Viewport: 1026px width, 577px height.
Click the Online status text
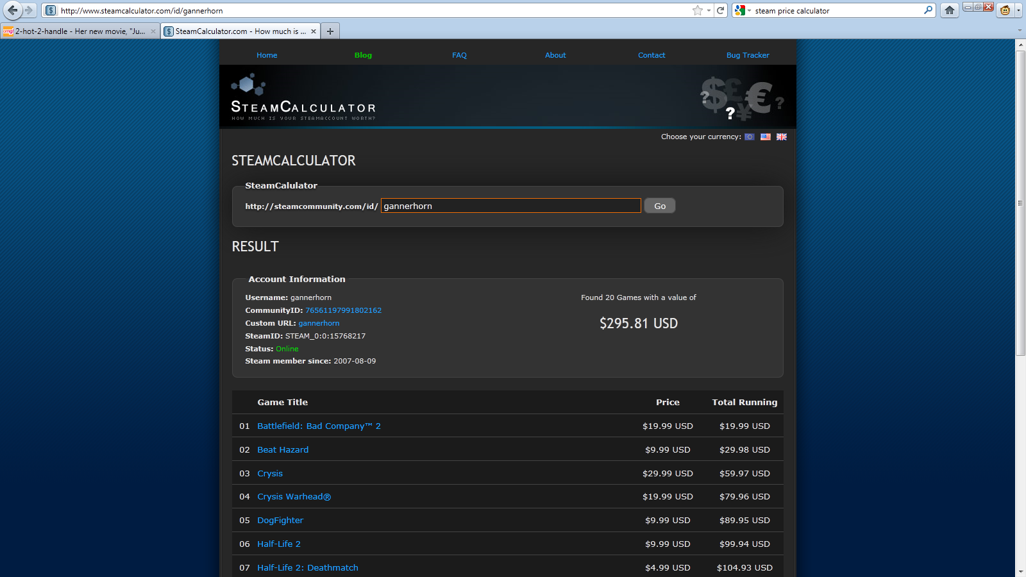click(287, 349)
